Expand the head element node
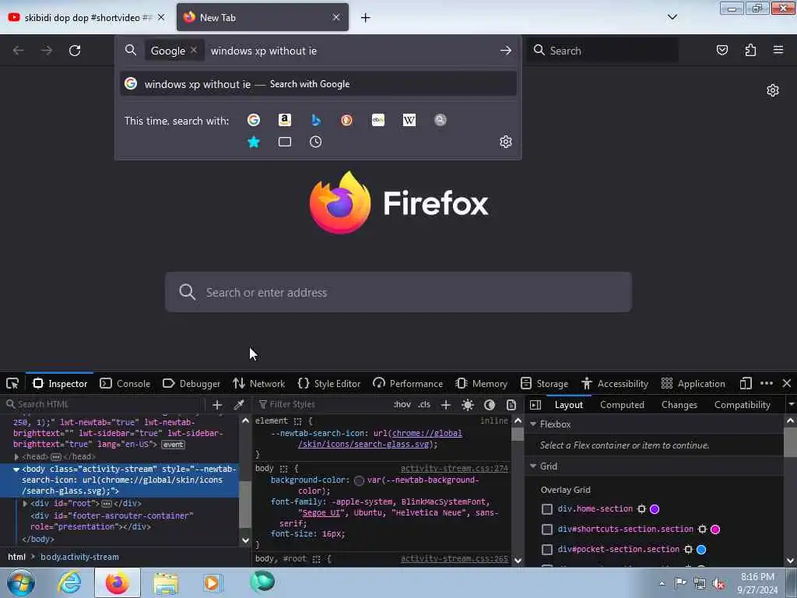The width and height of the screenshot is (797, 598). (16, 457)
